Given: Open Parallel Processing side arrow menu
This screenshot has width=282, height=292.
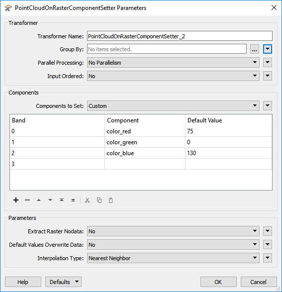Looking at the screenshot, I should [x=268, y=63].
